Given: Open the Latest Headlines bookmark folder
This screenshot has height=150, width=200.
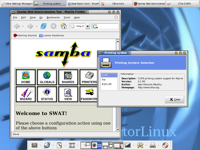Looking at the screenshot, I should (x=51, y=35).
